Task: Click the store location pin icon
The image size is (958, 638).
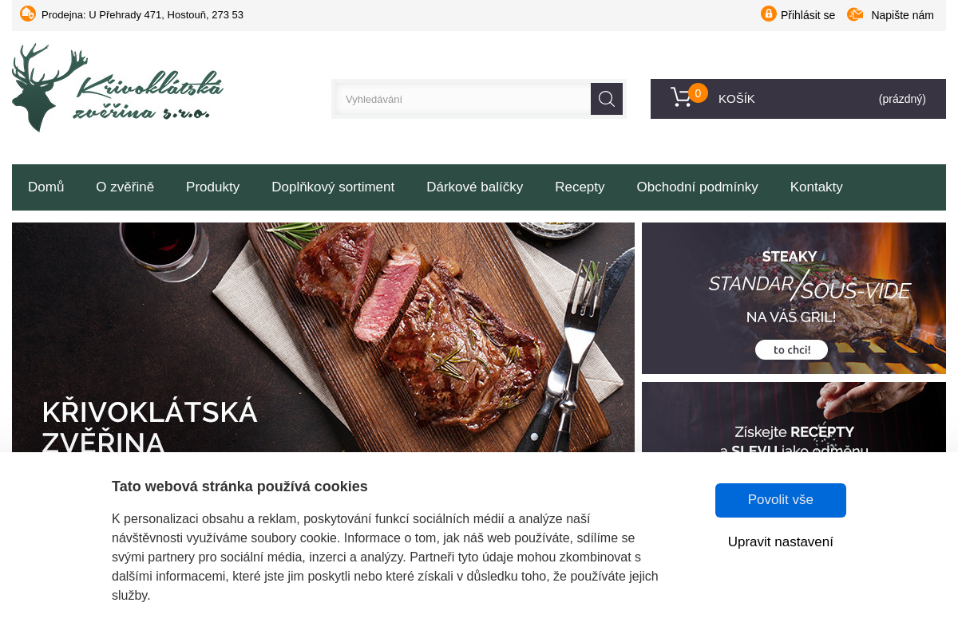Action: coord(28,14)
